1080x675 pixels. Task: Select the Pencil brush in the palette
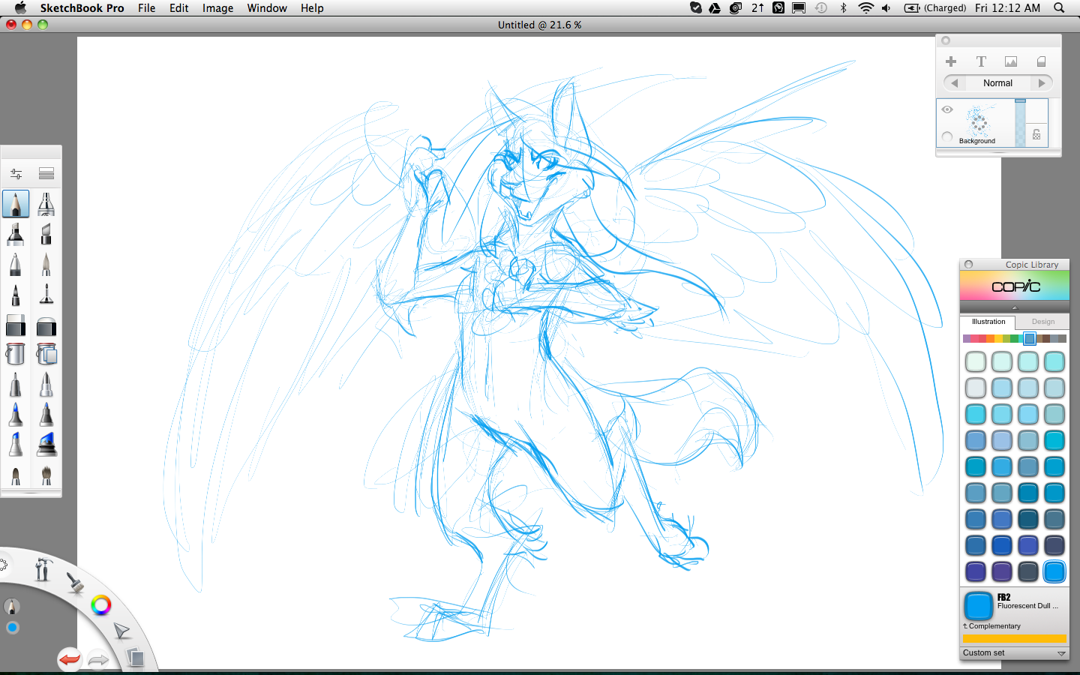pyautogui.click(x=16, y=204)
